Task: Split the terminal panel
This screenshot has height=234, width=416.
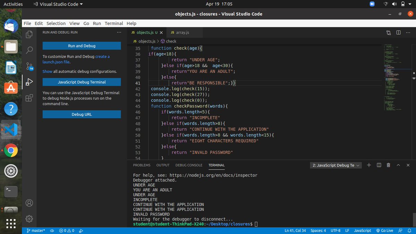Action: click(379, 165)
